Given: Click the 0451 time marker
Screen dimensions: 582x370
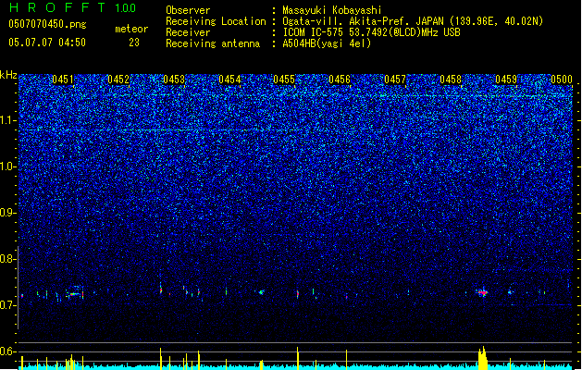Looking at the screenshot, I should [x=63, y=80].
